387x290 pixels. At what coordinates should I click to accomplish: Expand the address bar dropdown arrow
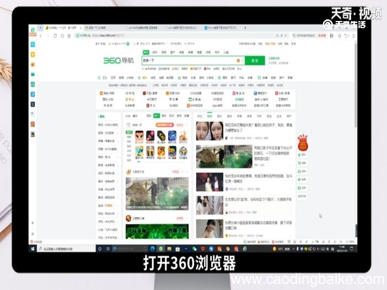click(286, 36)
